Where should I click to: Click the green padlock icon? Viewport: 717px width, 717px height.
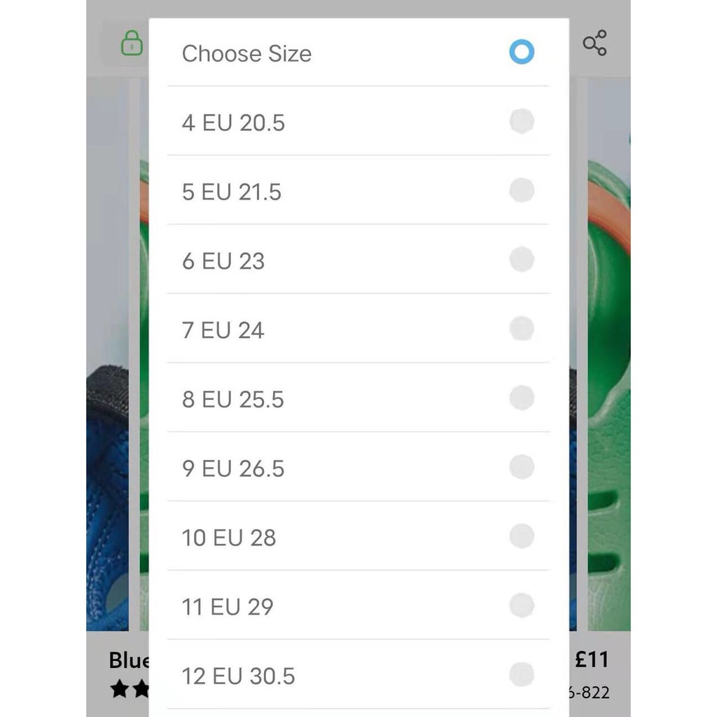[132, 43]
